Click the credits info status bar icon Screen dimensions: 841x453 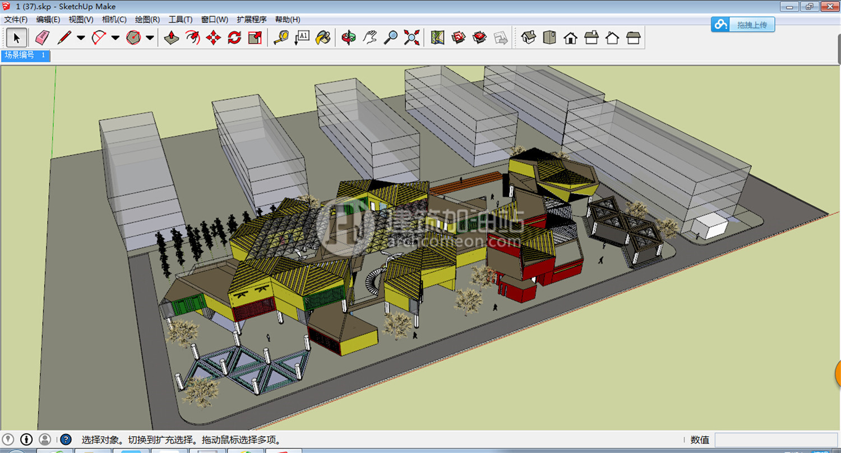click(26, 439)
